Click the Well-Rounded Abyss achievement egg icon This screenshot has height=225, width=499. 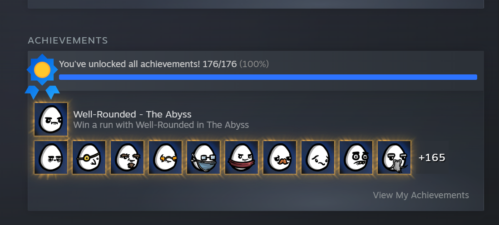51,119
